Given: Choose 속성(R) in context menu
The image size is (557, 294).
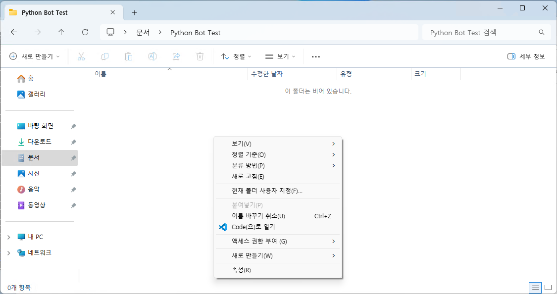Looking at the screenshot, I should point(278,270).
